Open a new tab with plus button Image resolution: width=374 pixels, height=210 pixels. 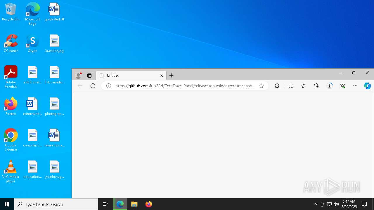(172, 76)
